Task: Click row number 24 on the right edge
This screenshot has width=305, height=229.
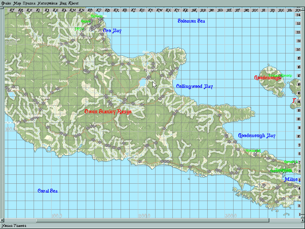Action: [298, 15]
